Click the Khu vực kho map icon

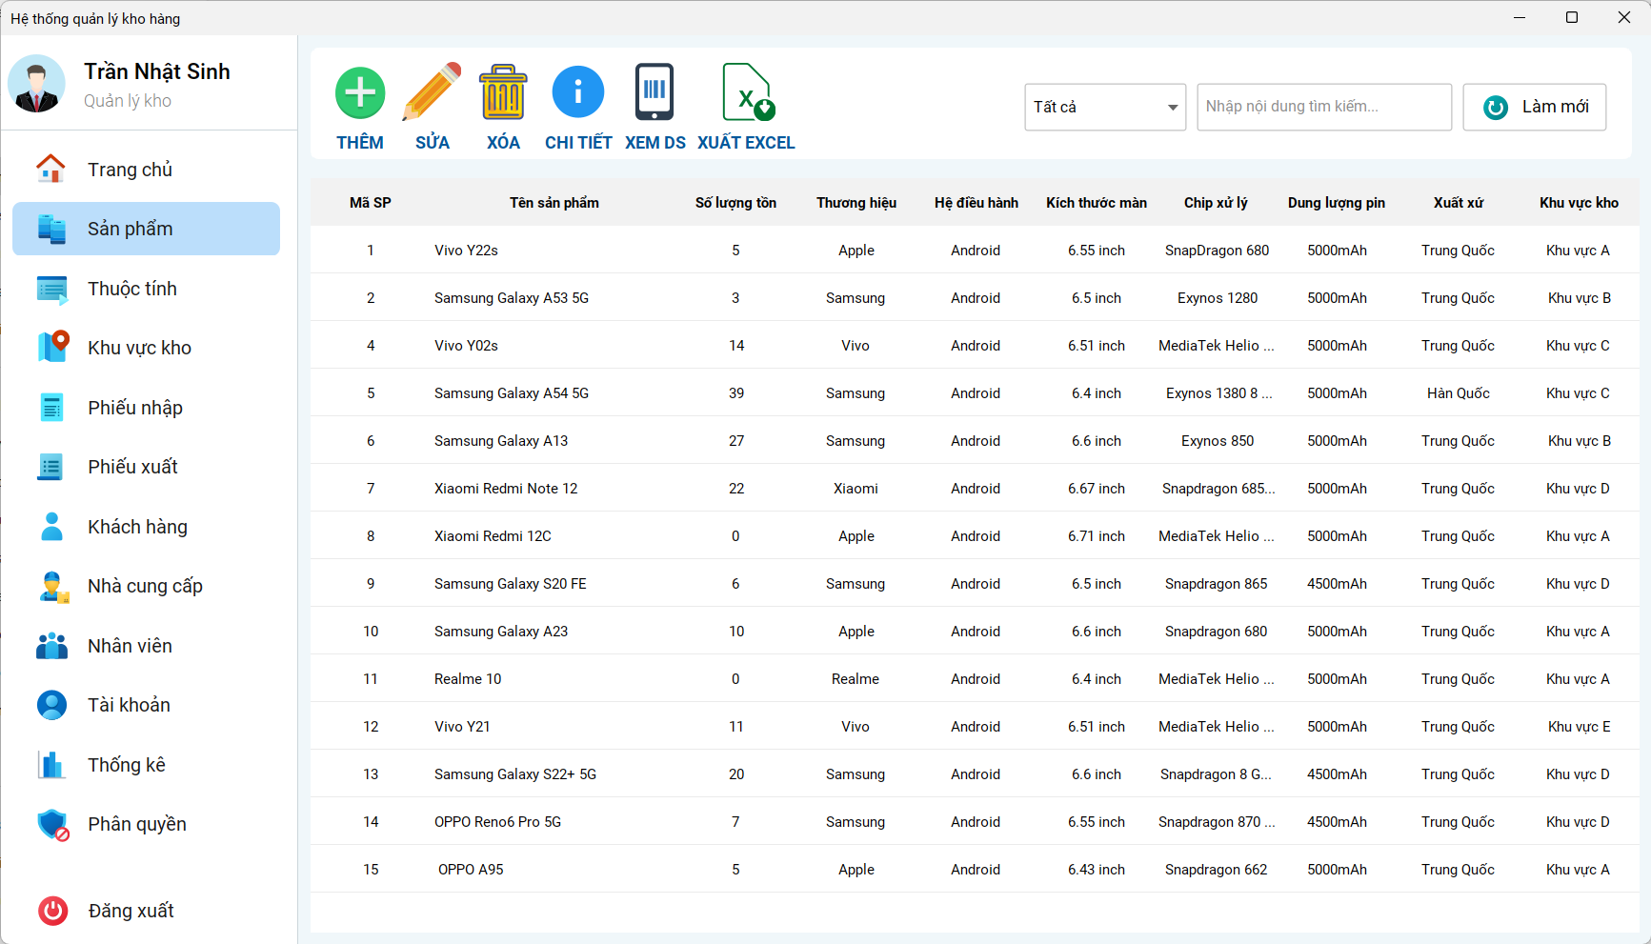tap(53, 347)
